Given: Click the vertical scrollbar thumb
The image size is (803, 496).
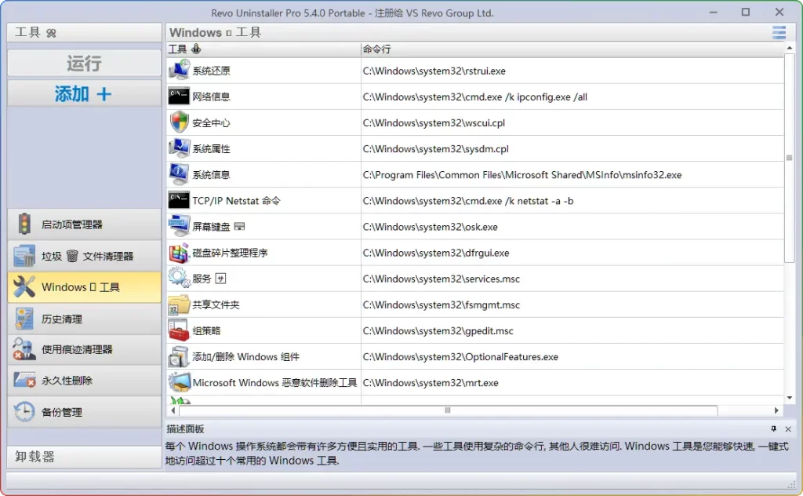Looking at the screenshot, I should tap(789, 158).
